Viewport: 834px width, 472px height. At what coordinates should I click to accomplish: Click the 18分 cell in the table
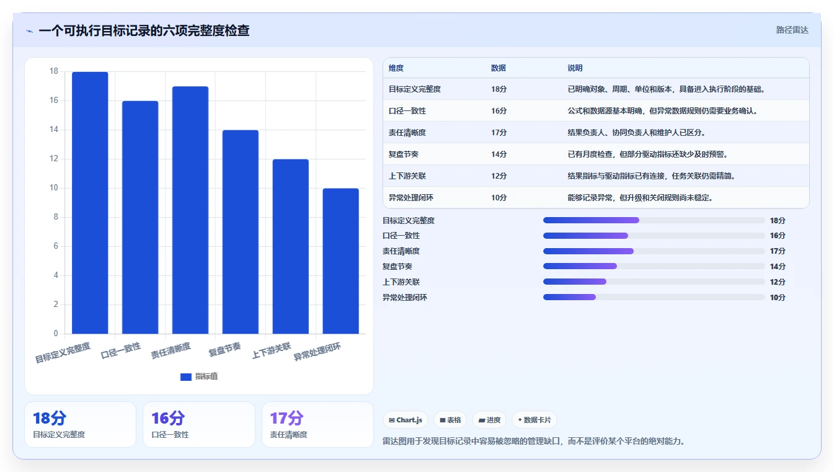coord(499,89)
